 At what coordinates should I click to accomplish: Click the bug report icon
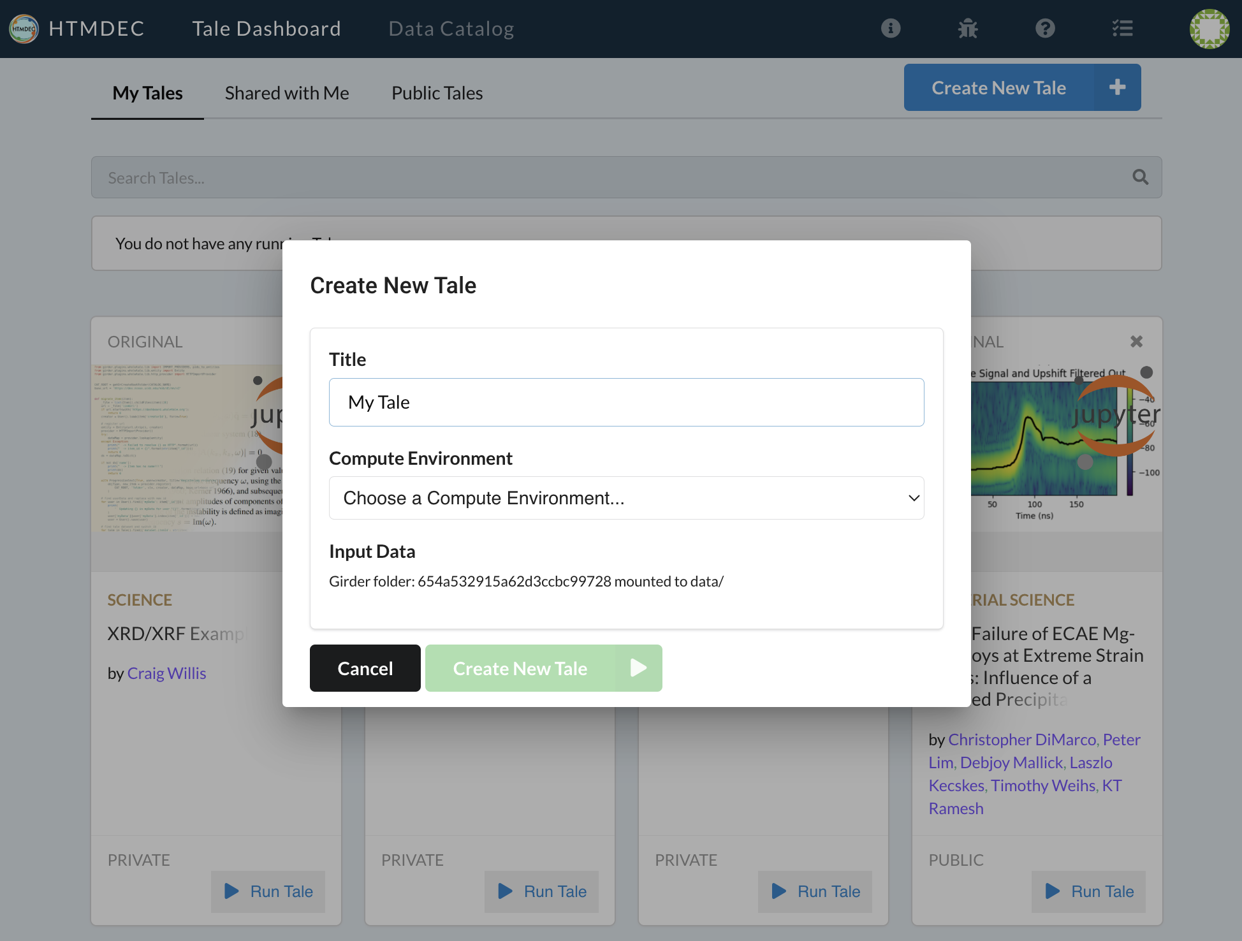pyautogui.click(x=968, y=29)
